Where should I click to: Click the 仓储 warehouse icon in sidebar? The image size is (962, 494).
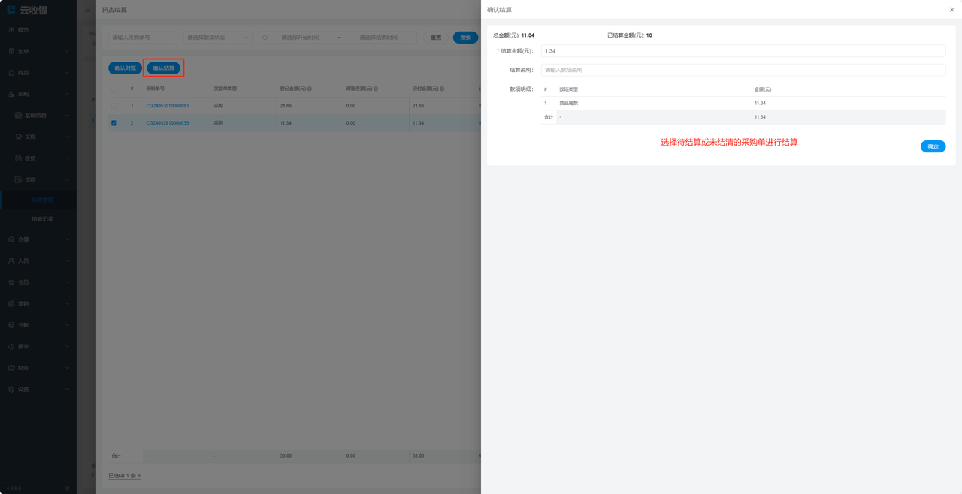click(11, 239)
